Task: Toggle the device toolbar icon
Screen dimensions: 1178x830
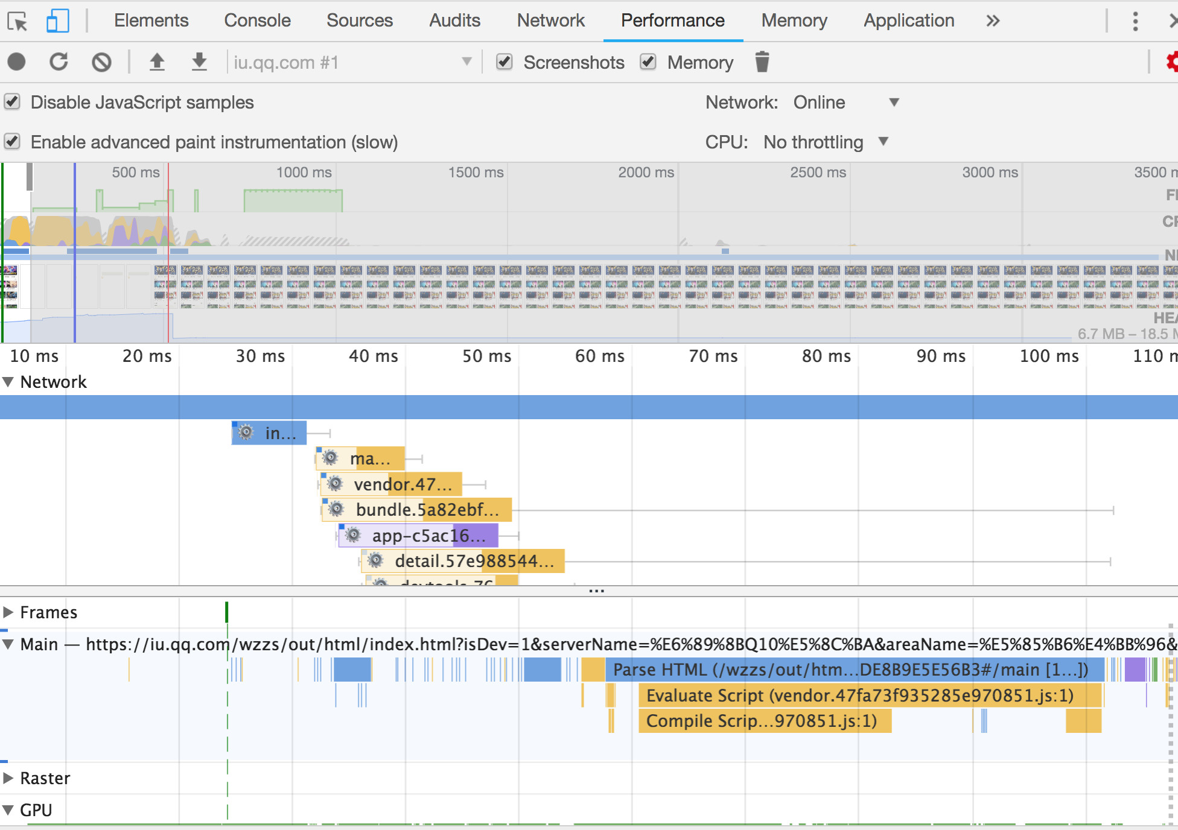Action: (57, 21)
